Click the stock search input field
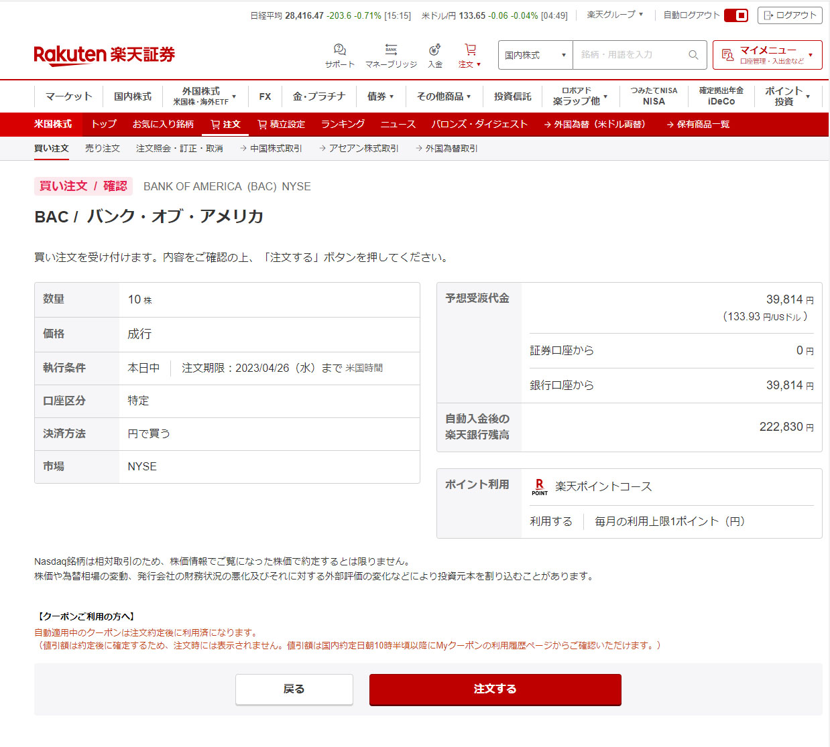The height and width of the screenshot is (747, 830). tap(630, 55)
